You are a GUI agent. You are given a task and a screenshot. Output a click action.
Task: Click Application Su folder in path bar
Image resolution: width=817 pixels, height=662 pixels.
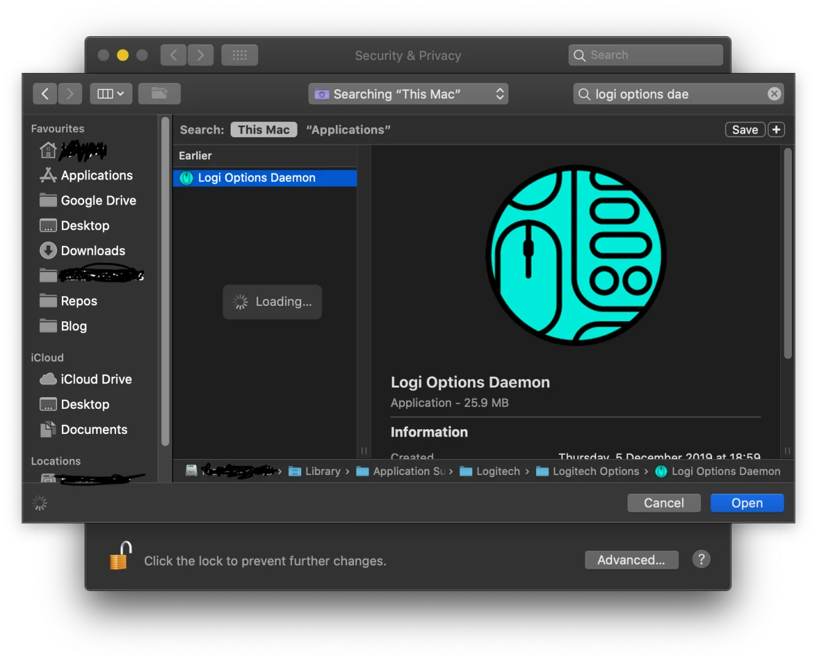tap(401, 471)
